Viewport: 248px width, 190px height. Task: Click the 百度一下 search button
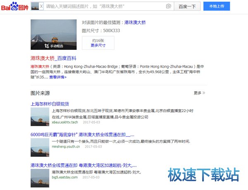(187, 6)
